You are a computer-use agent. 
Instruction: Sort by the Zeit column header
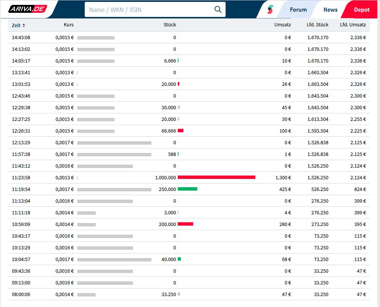click(x=16, y=25)
